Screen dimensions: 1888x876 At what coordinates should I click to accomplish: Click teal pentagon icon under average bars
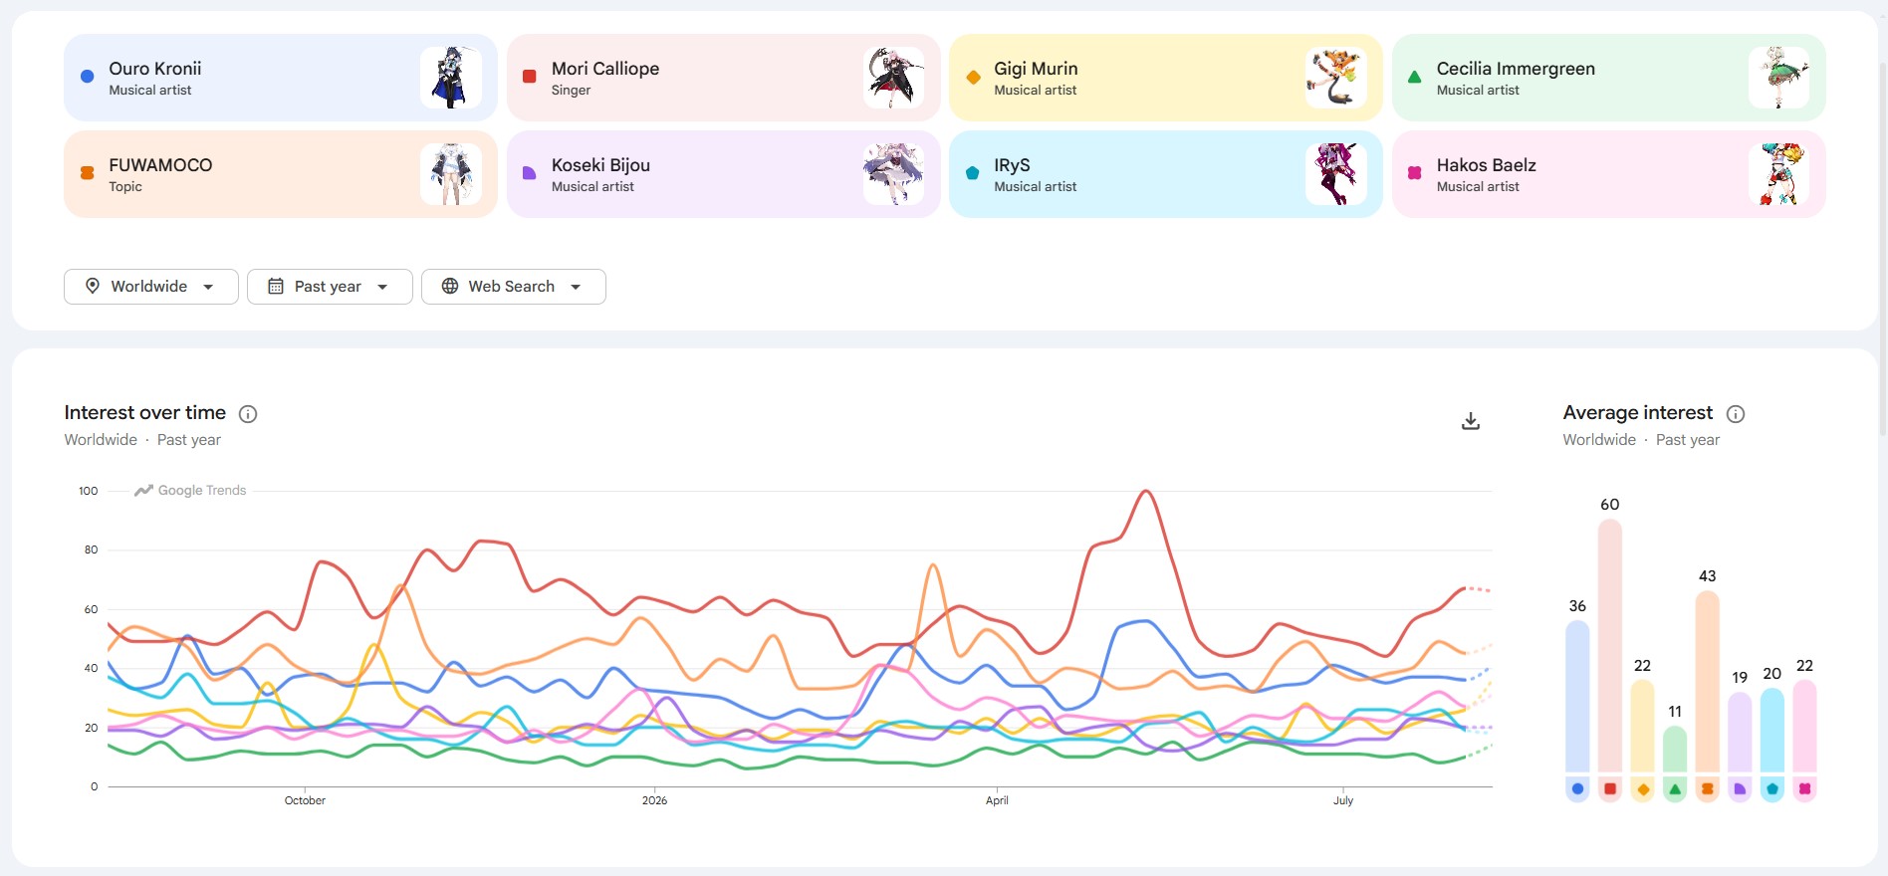[1772, 789]
